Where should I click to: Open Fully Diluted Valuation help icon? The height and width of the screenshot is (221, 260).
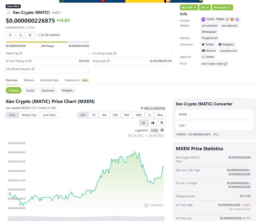[x=33, y=69]
